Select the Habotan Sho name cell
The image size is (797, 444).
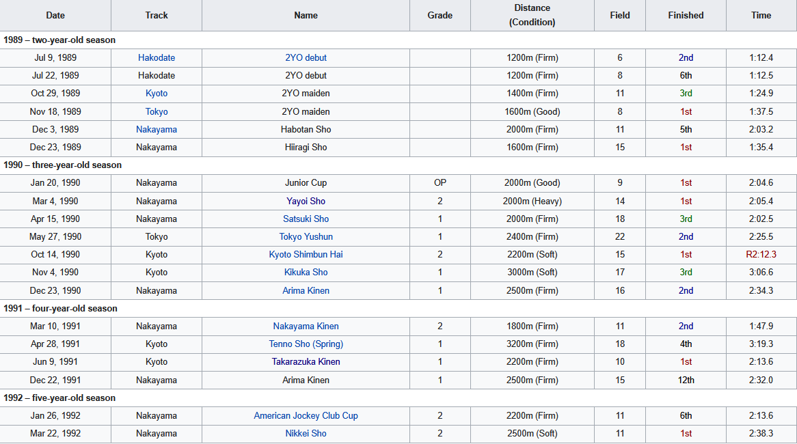click(x=306, y=130)
